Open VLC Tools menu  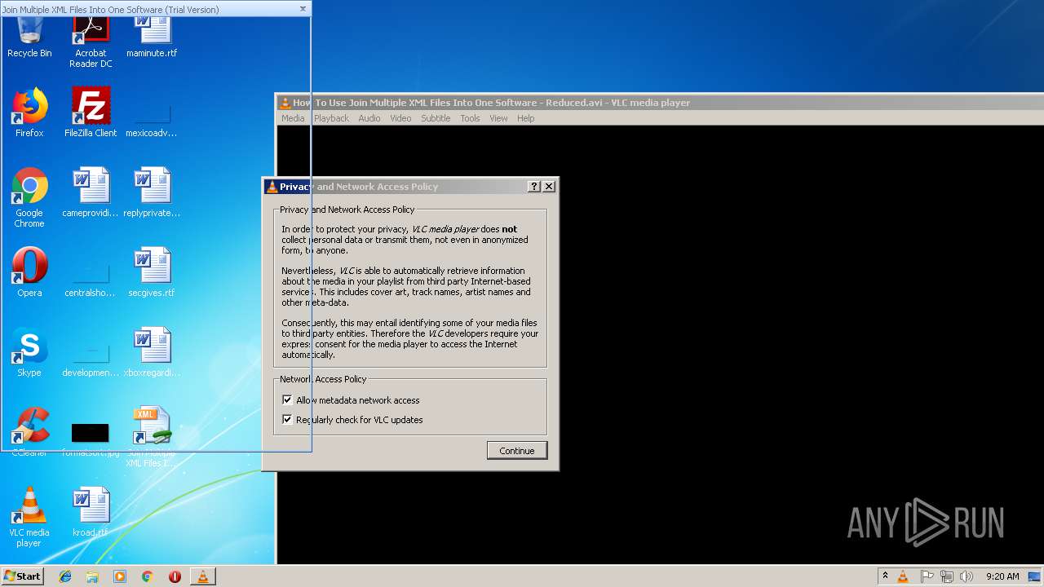point(470,118)
